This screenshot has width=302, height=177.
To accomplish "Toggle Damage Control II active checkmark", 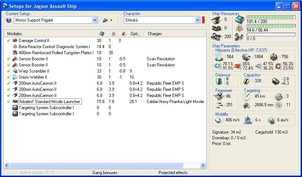I will 8,41.
